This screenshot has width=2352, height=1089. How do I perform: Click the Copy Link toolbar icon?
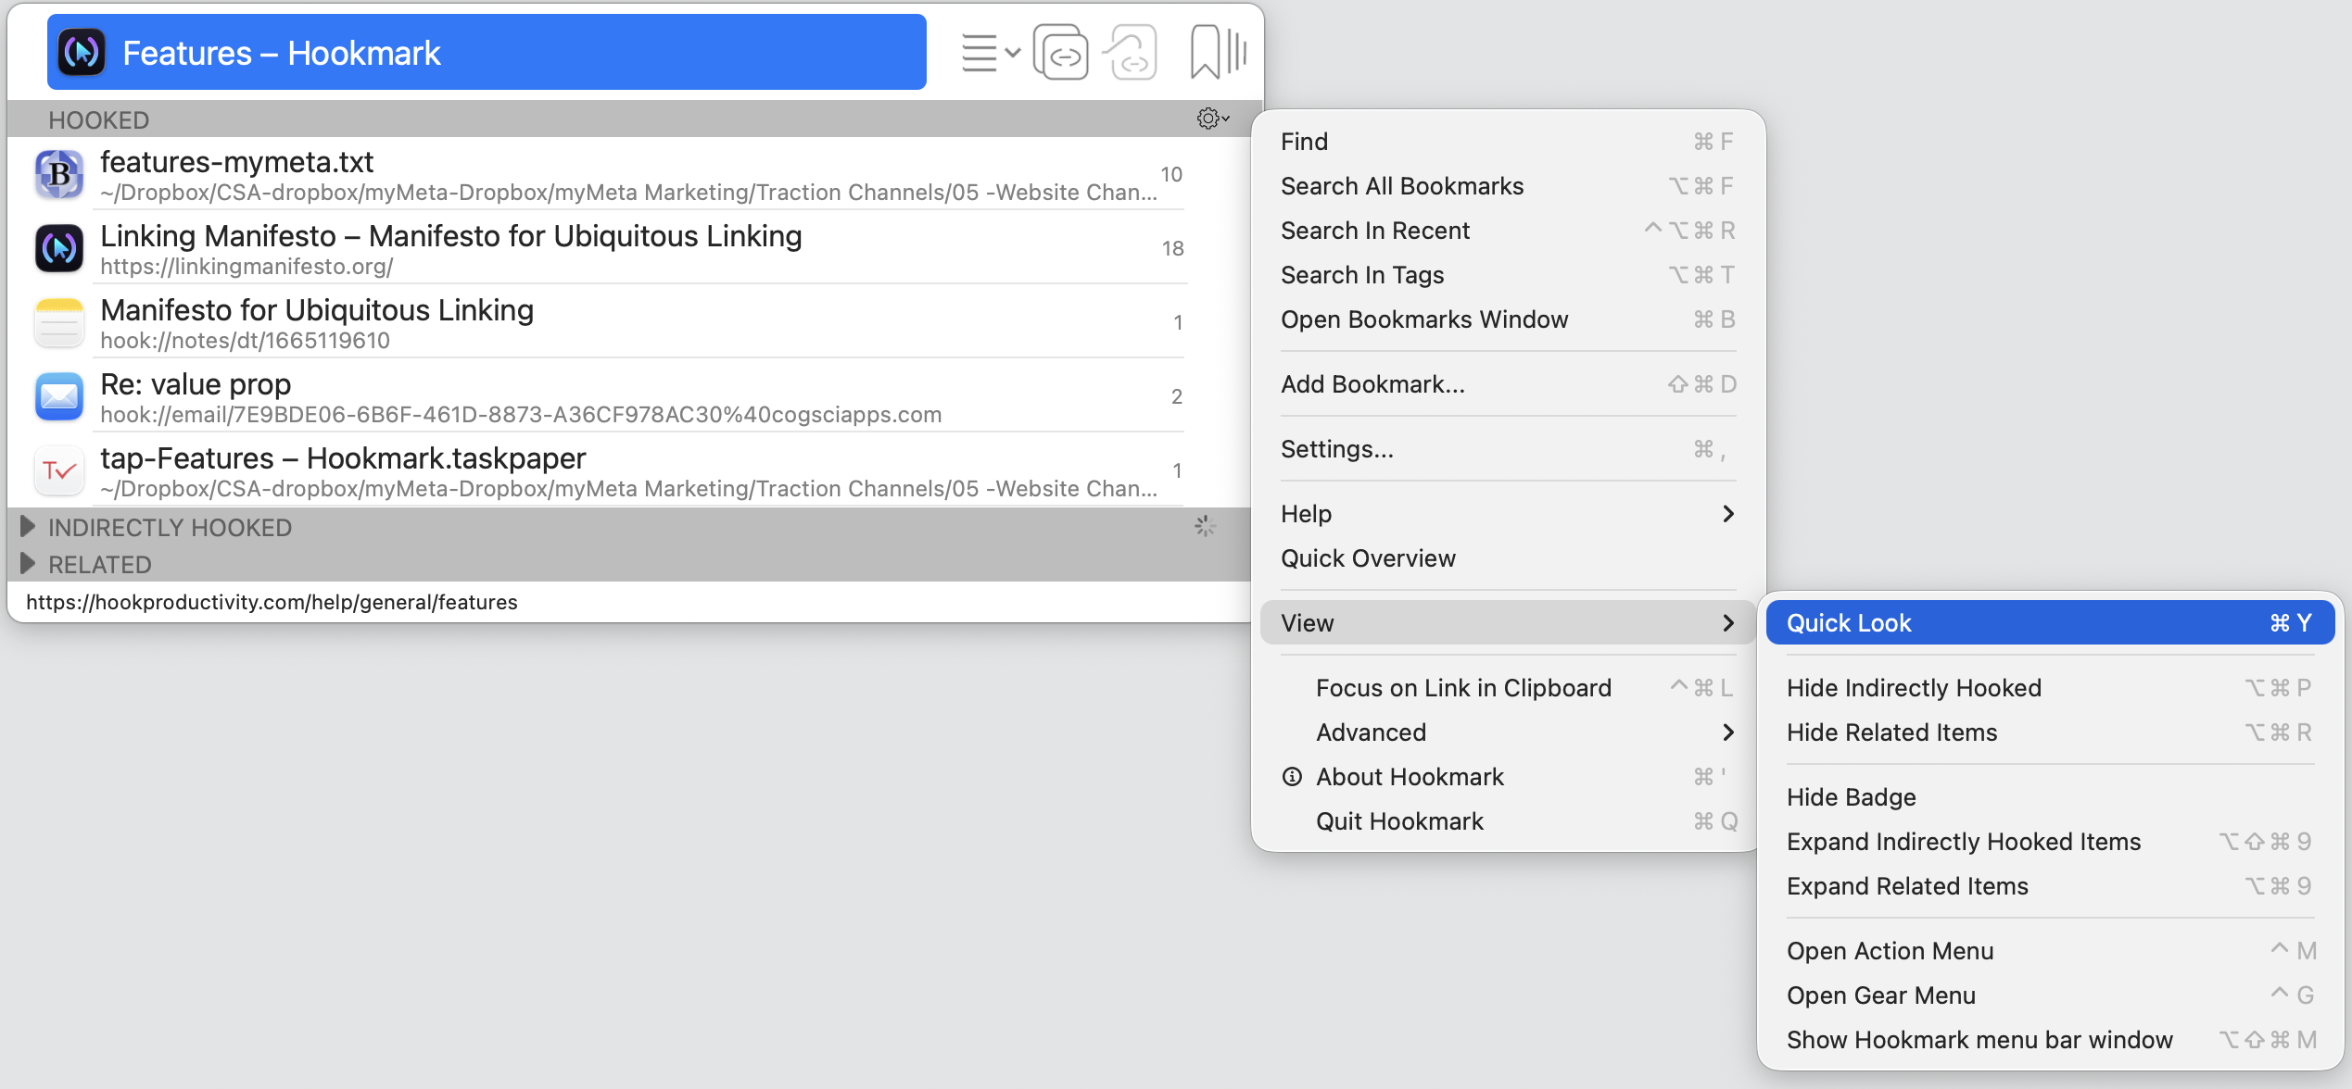[1060, 53]
